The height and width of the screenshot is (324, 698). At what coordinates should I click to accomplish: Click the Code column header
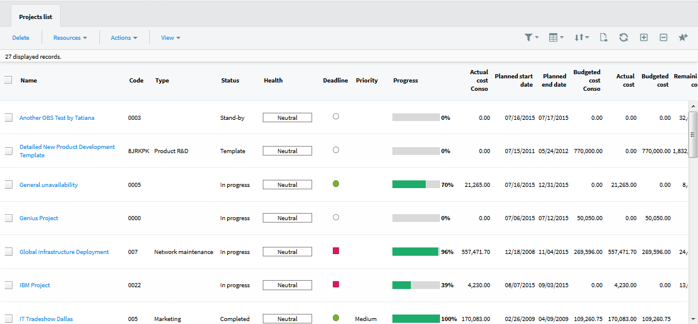[x=136, y=81]
